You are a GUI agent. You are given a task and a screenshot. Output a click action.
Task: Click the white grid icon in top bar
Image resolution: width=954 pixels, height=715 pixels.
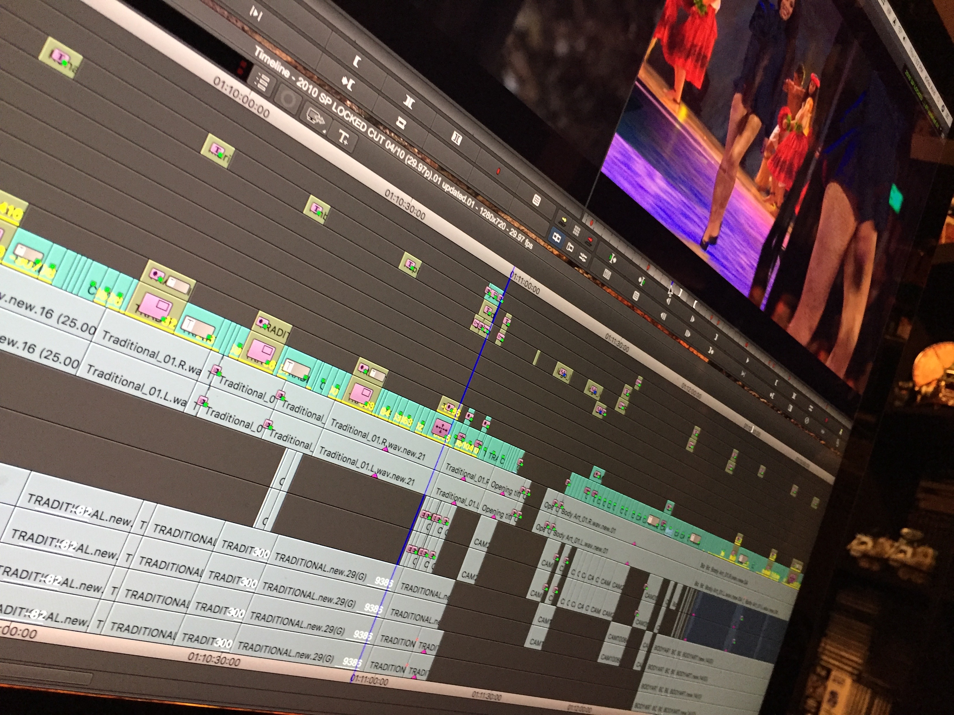tap(537, 200)
